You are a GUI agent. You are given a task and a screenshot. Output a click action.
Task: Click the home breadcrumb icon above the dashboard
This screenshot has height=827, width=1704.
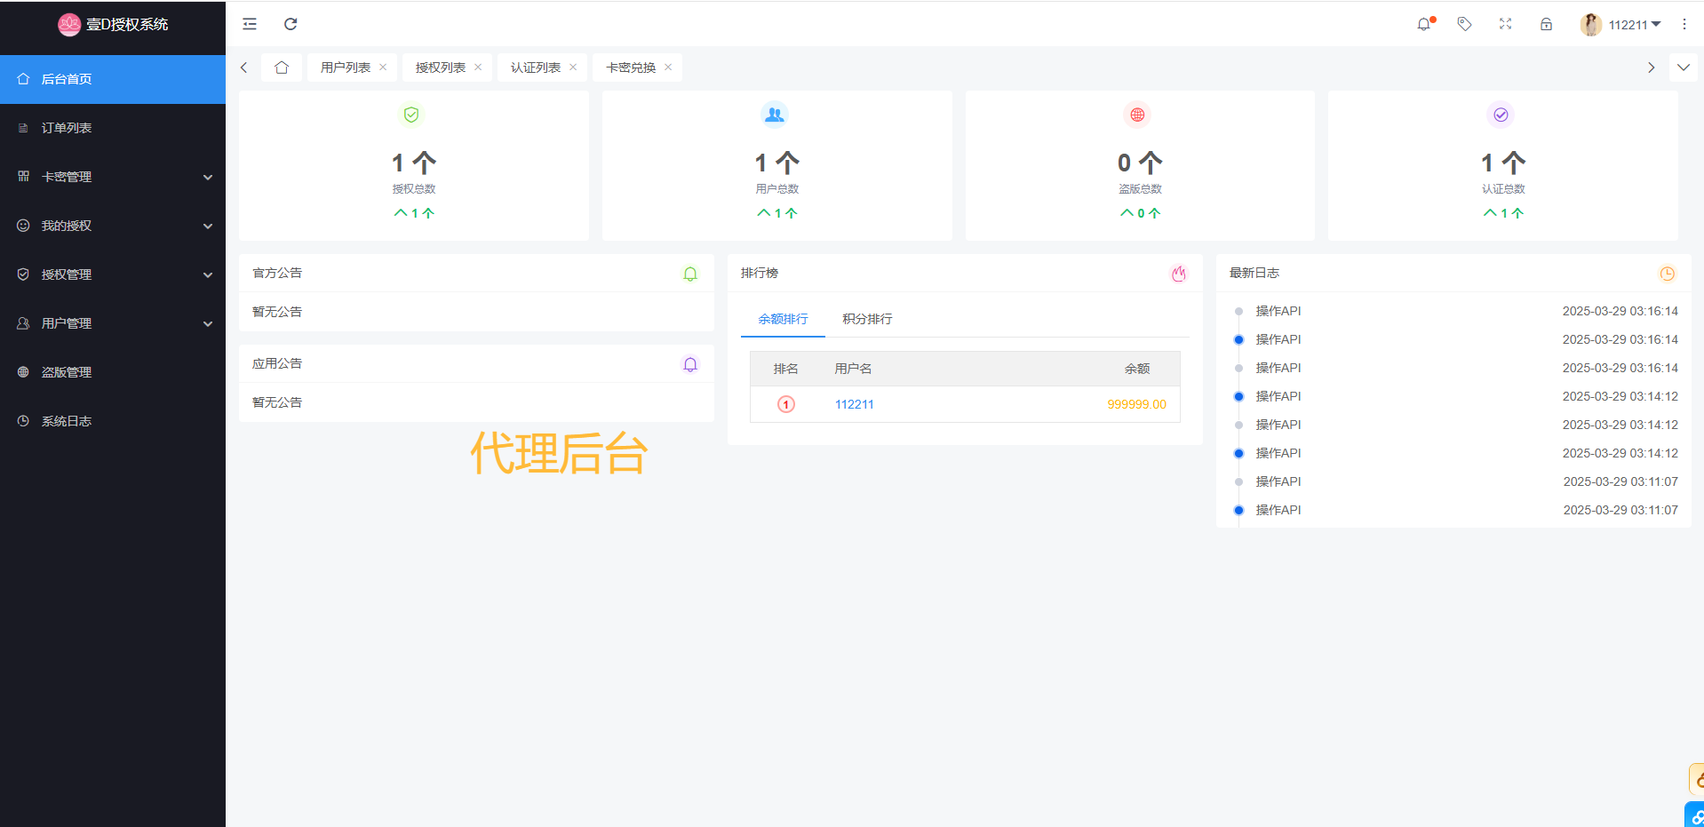(x=282, y=67)
